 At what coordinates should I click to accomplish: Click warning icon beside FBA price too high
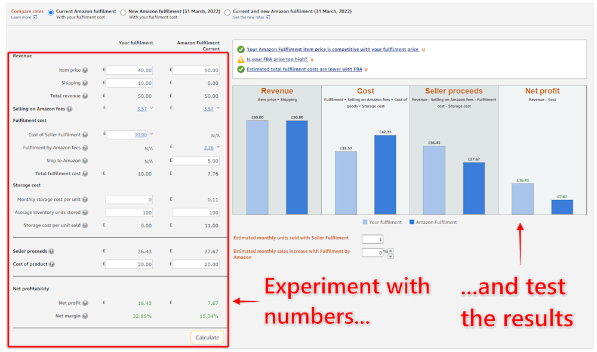pos(241,59)
